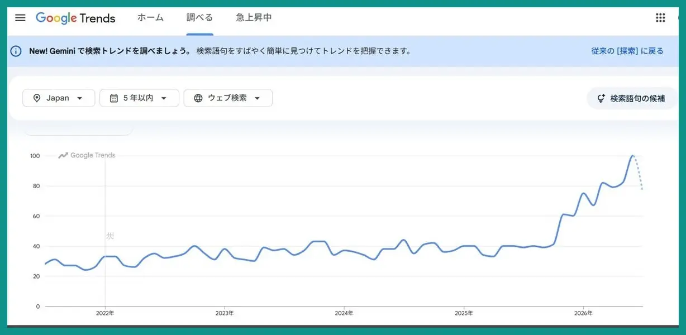686x335 pixels.
Task: Open the ウェブ検索 search type dropdown
Action: tap(228, 98)
